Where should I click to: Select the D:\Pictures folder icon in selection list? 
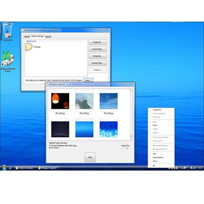[x=29, y=47]
